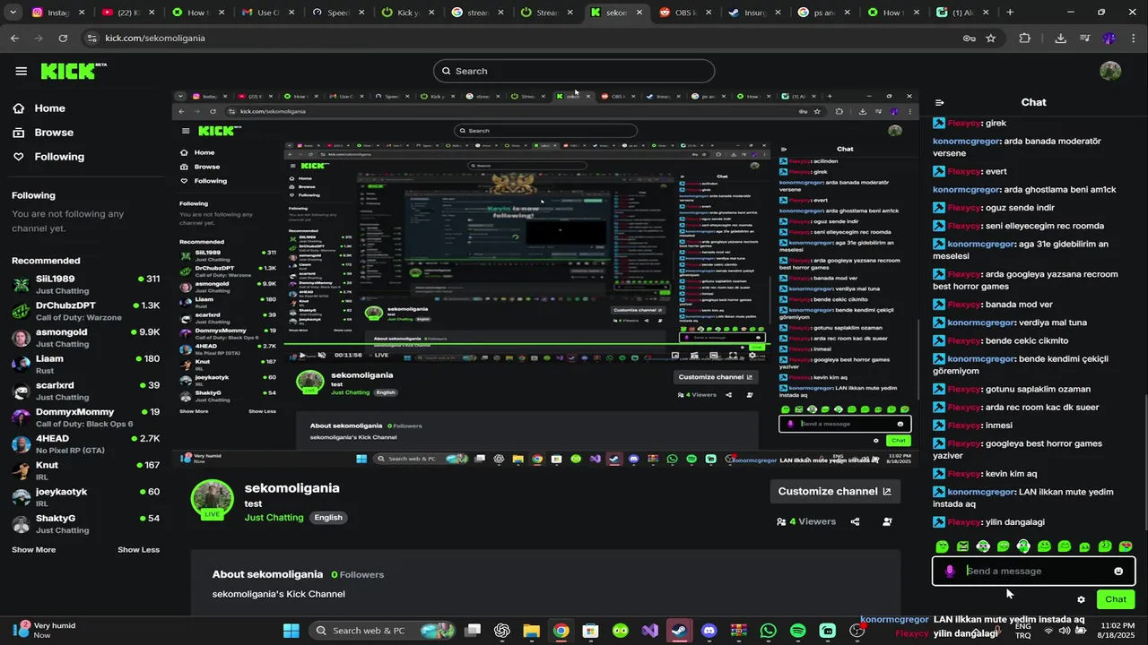Click the share stream icon

coord(855,521)
